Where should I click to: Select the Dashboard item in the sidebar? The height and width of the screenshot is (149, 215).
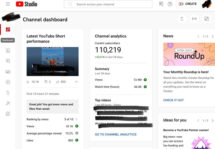click(x=8, y=30)
